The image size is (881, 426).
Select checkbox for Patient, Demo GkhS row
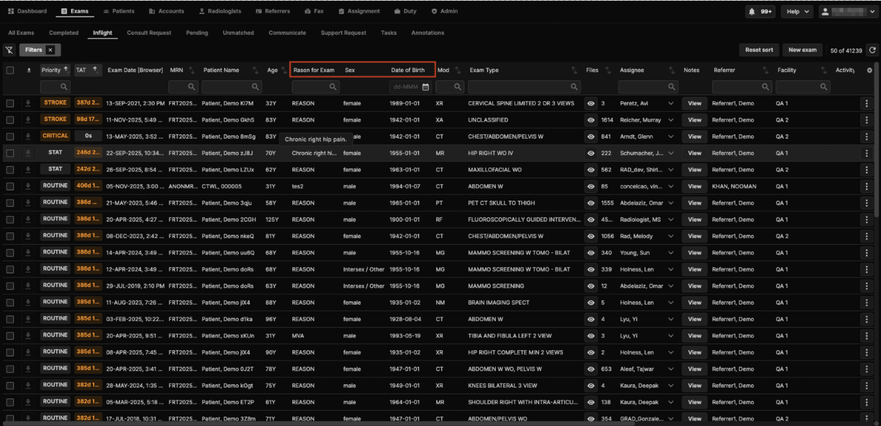(x=10, y=120)
